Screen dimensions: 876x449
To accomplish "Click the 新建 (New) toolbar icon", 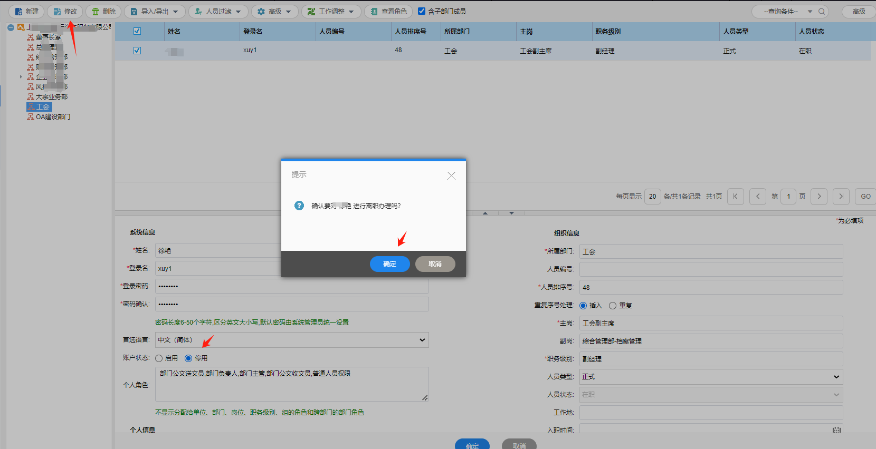I will [x=19, y=12].
